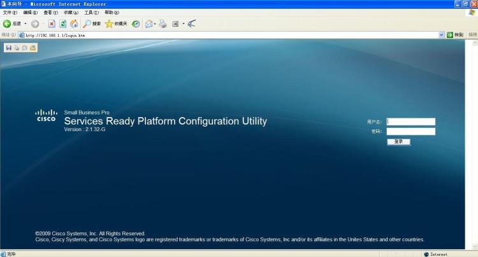Expand the Mail button dropdown arrow
Viewport: 478px width, 257px height.
tap(155, 24)
